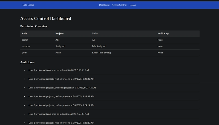This screenshot has width=219, height=125.
Task: Click the admin row's Tasks 'All' cell
Action: click(x=93, y=40)
